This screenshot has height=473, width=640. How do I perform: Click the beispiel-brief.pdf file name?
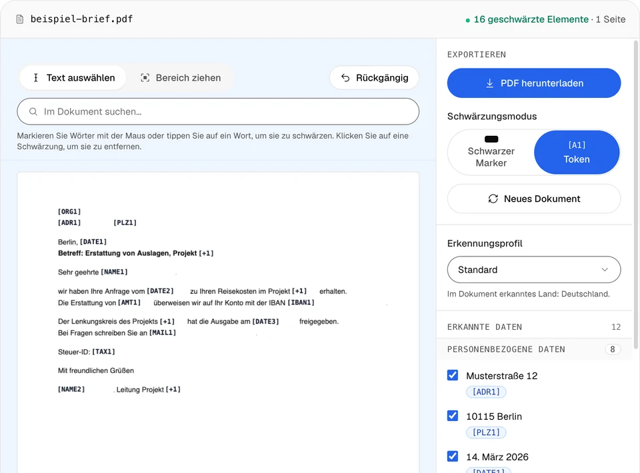81,19
